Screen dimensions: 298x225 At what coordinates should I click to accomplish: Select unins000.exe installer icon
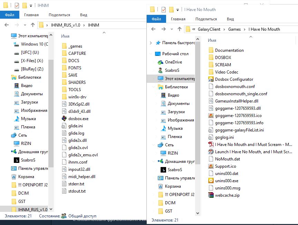tap(211, 181)
